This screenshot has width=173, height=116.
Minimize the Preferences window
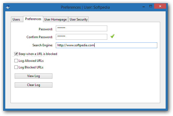[144, 7]
